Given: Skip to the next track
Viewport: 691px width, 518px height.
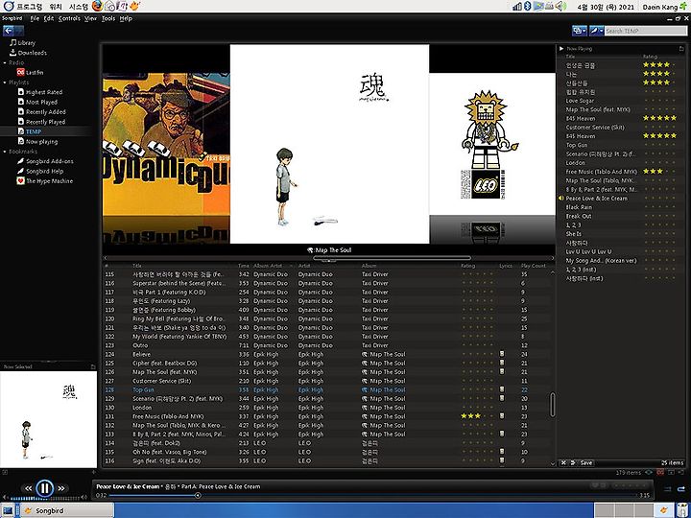Looking at the screenshot, I should click(x=61, y=488).
